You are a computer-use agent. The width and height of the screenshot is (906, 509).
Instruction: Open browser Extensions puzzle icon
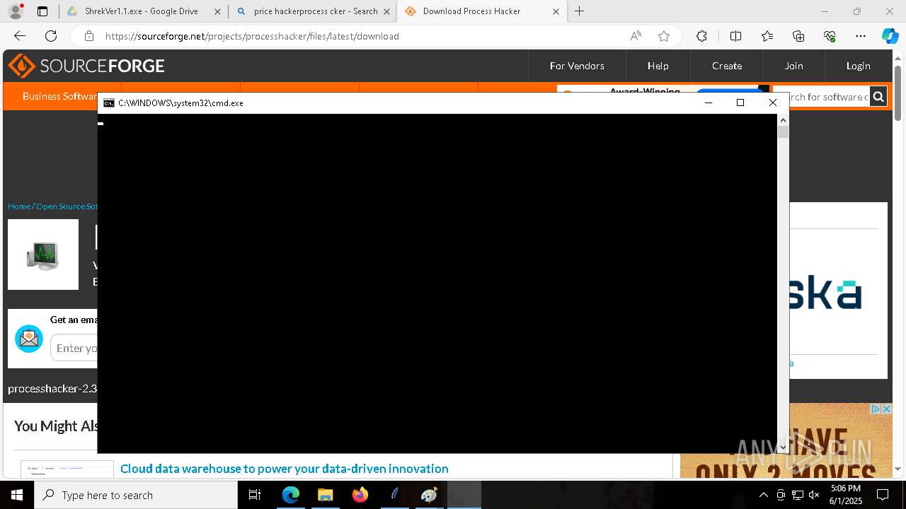pos(701,36)
